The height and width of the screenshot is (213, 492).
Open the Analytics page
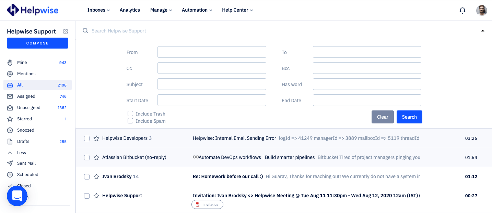[130, 10]
